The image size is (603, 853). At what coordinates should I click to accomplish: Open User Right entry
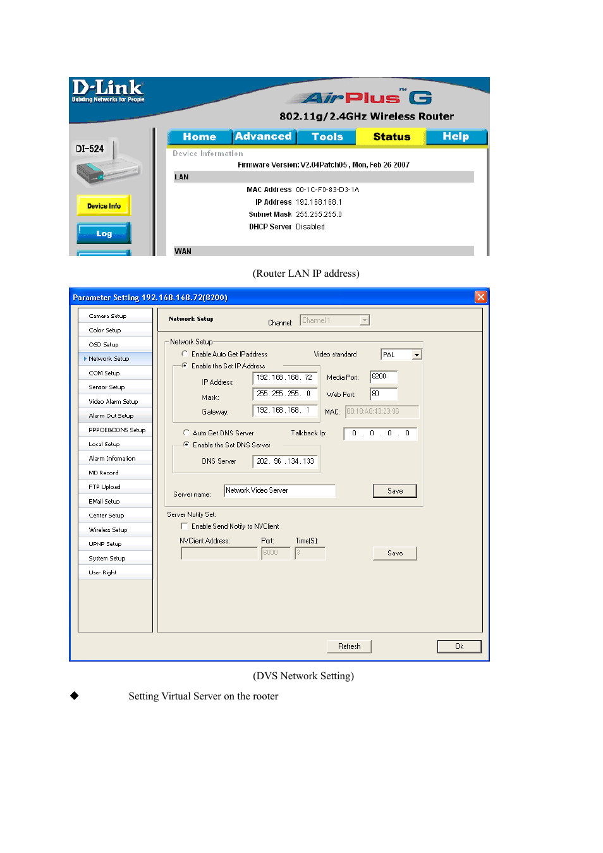(115, 572)
